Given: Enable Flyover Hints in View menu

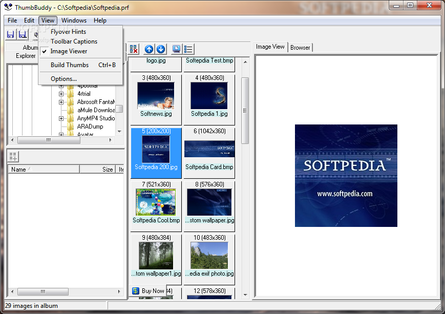Looking at the screenshot, I should pos(81,32).
